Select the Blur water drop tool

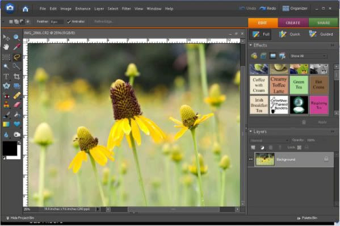click(6, 135)
